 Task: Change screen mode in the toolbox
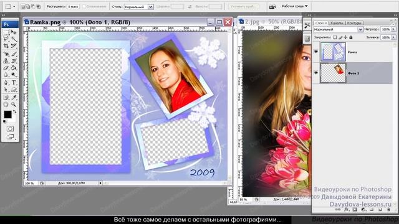pyautogui.click(x=11, y=137)
